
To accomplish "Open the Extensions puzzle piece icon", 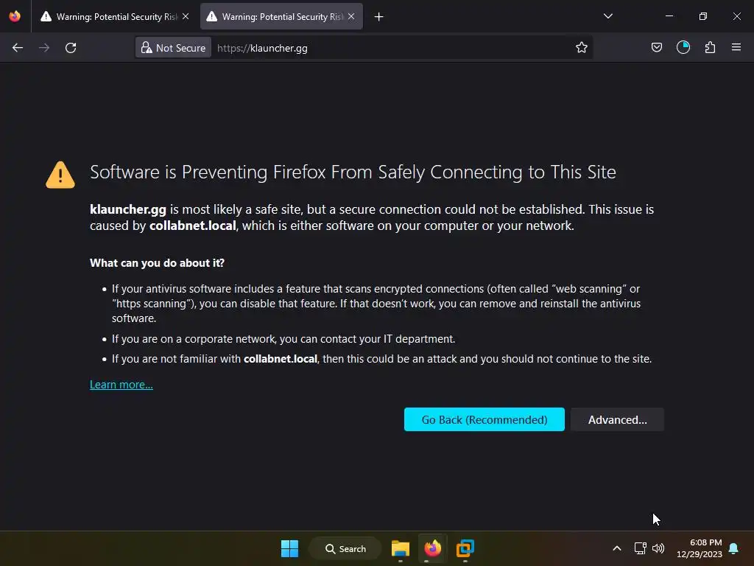I will click(x=710, y=47).
